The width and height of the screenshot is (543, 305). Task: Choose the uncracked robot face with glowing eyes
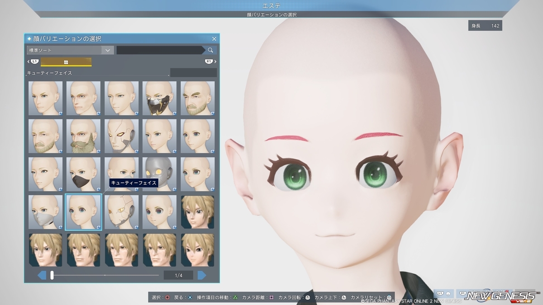click(122, 136)
